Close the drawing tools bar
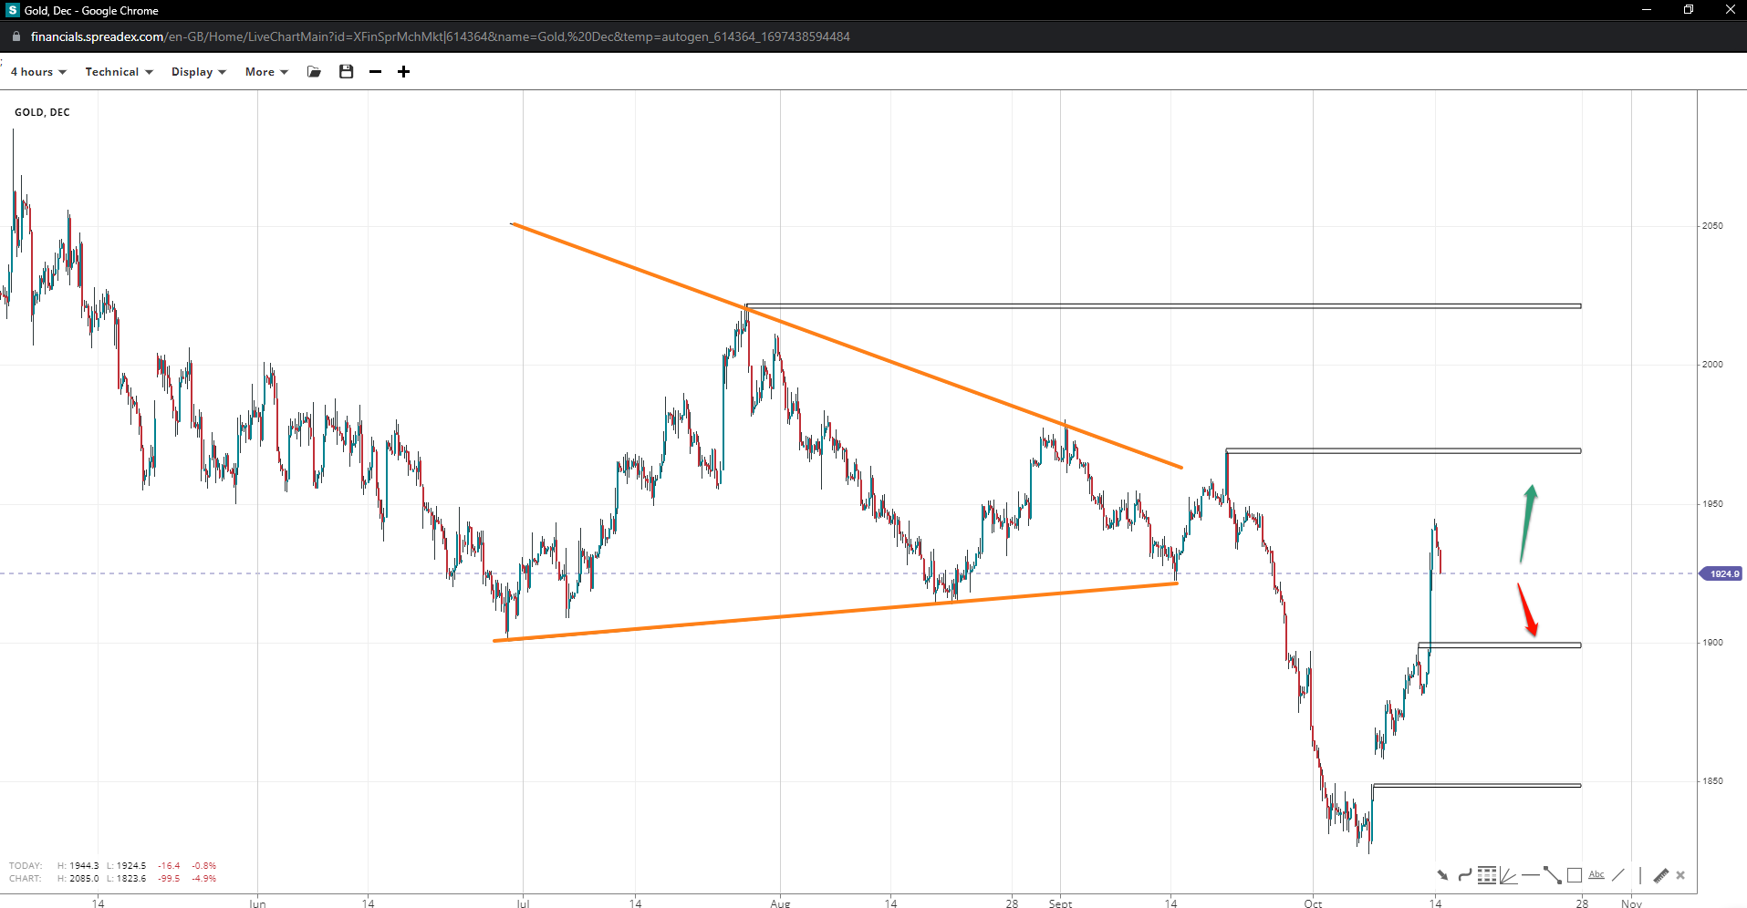1747x908 pixels. (1680, 875)
